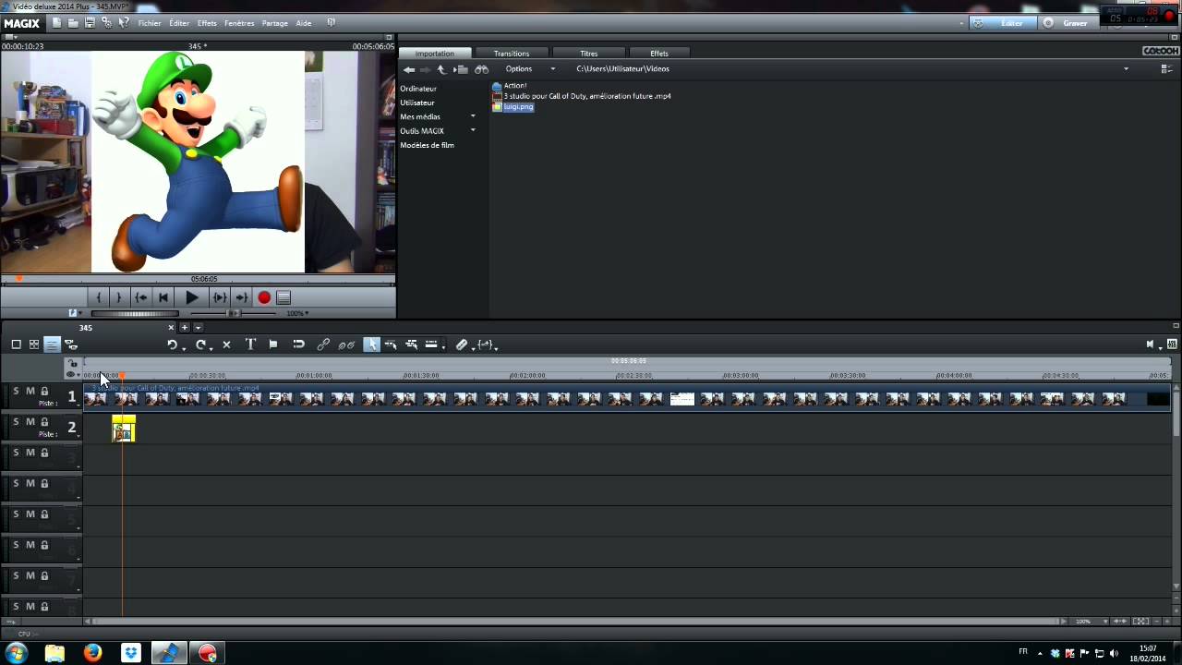Open program settings gears icon in top toolbar
This screenshot has width=1182, height=665.
pyautogui.click(x=106, y=23)
